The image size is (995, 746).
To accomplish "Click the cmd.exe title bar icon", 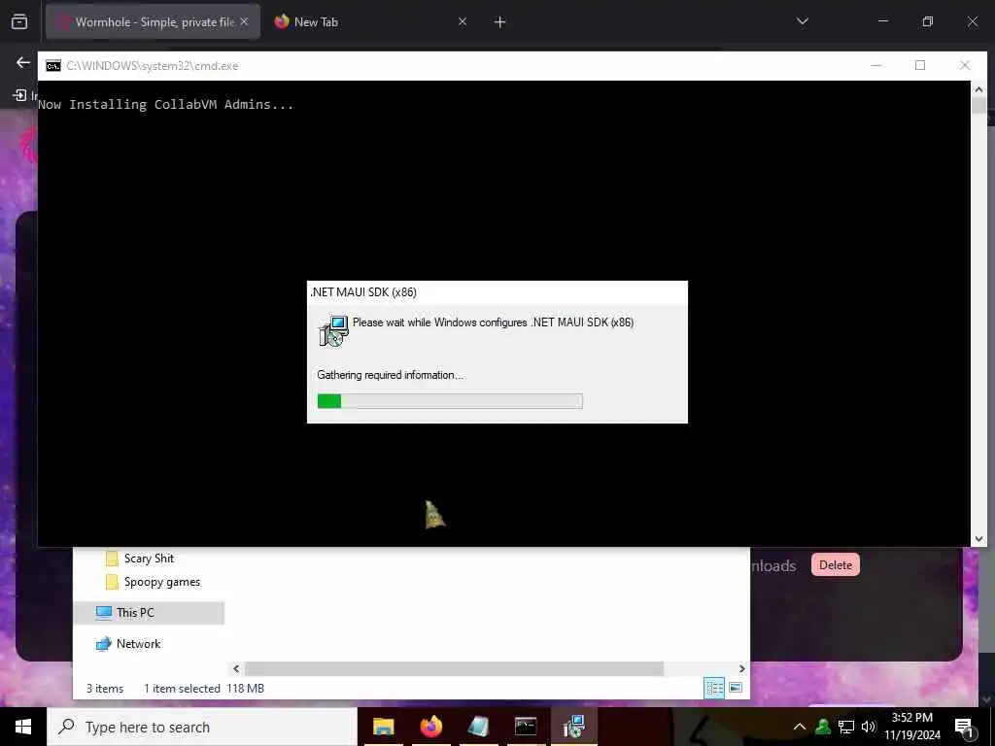I will click(53, 66).
